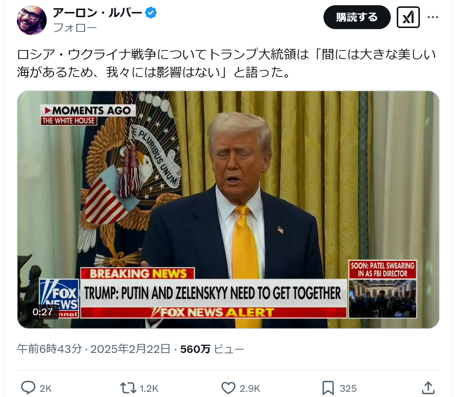Click the 325 bookmarks count
Image resolution: width=458 pixels, height=397 pixels.
tap(348, 388)
